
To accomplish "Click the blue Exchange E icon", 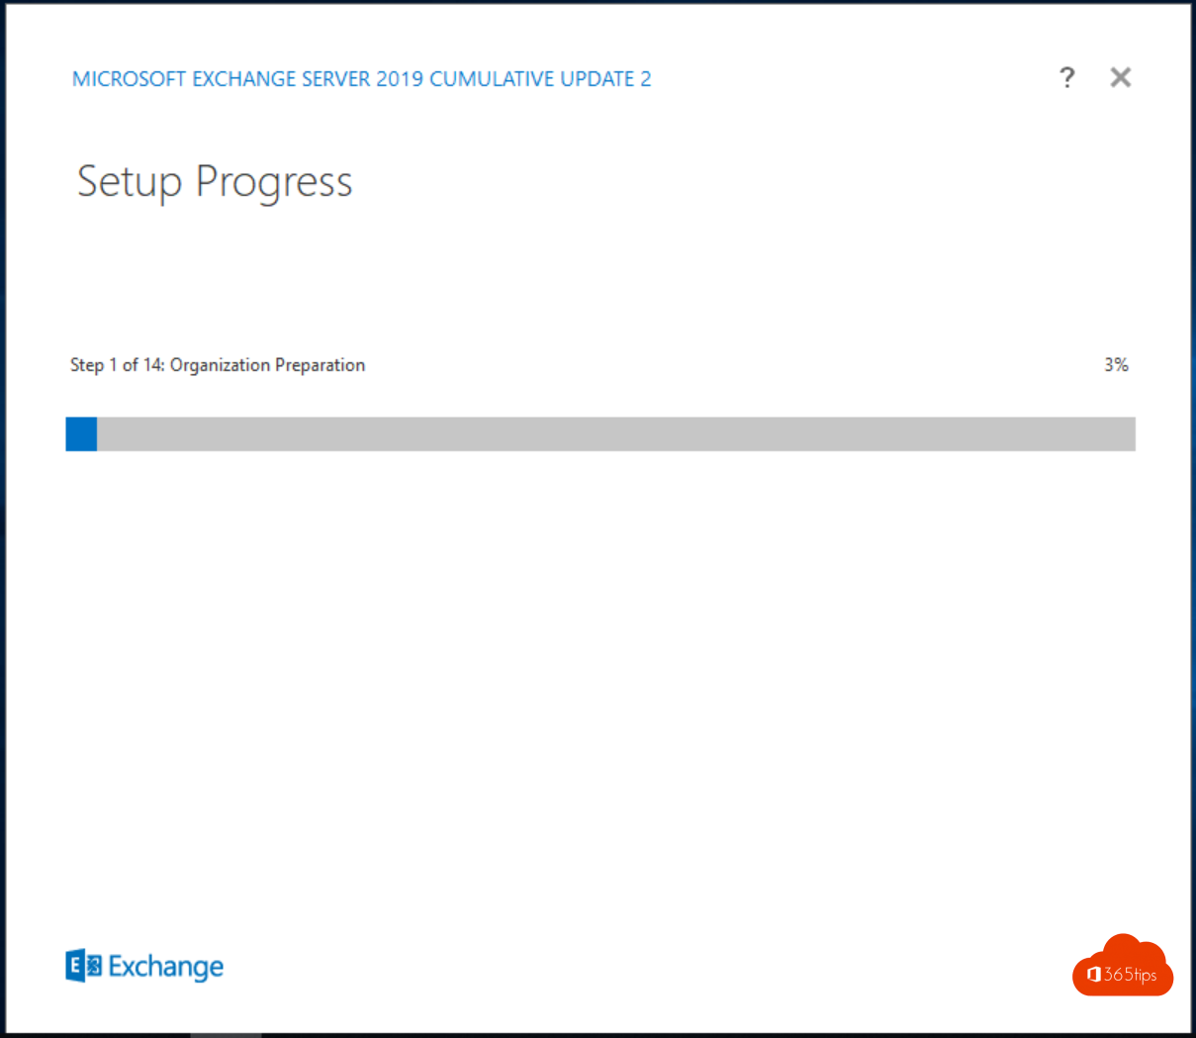I will point(79,967).
